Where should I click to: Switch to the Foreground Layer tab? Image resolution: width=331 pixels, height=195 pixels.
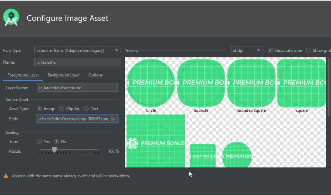[23, 75]
